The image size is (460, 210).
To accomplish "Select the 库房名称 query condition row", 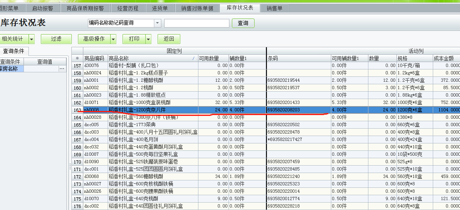I will pos(33,69).
